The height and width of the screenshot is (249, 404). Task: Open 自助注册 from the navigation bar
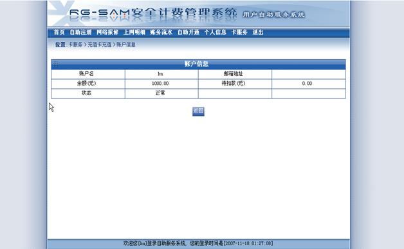click(80, 32)
